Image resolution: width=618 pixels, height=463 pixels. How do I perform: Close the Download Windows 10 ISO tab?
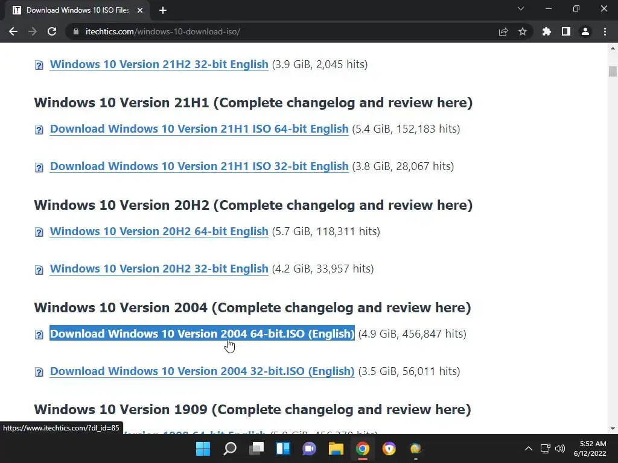pos(140,10)
